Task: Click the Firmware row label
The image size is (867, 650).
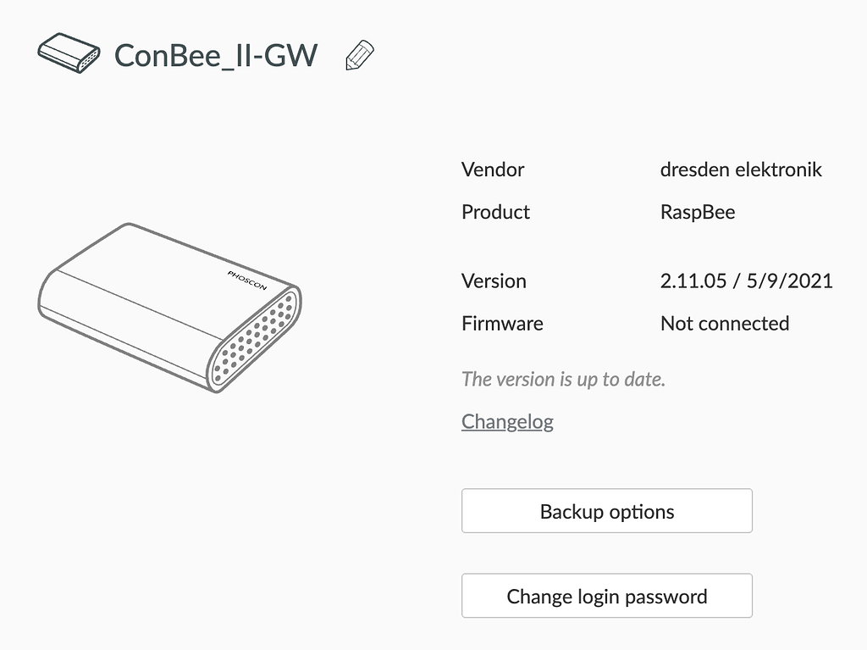Action: tap(502, 323)
